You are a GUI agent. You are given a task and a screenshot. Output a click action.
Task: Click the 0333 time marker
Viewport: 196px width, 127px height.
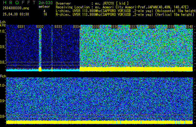[x=58, y=27]
